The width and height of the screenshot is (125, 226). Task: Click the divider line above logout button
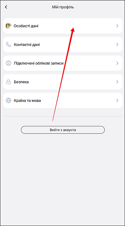pos(63,116)
